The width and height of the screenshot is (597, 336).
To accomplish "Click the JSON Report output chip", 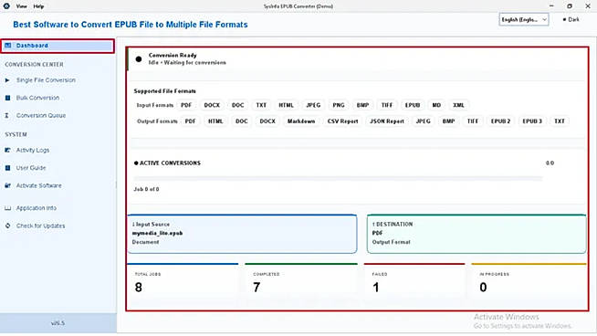I will [387, 121].
